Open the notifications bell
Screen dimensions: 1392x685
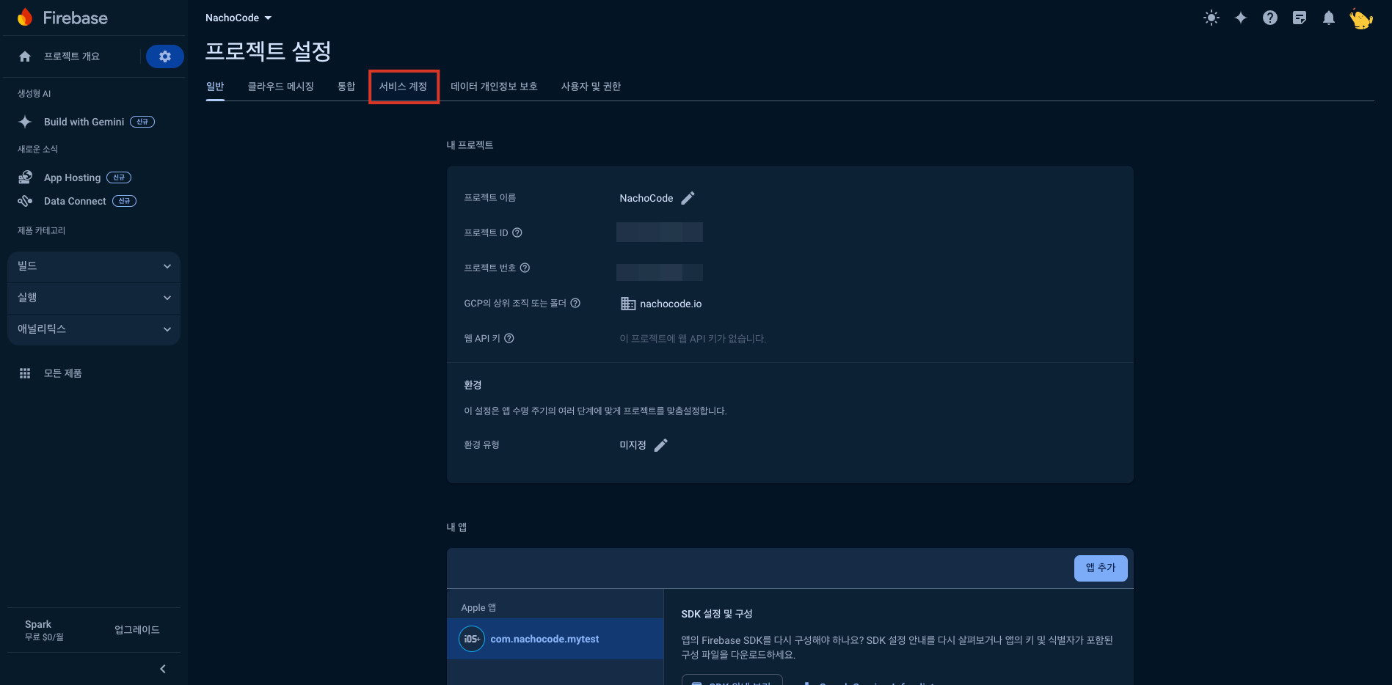pyautogui.click(x=1329, y=18)
